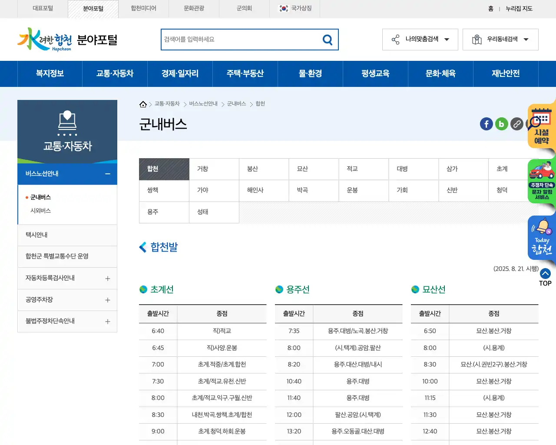Share via the green Band icon

[501, 124]
